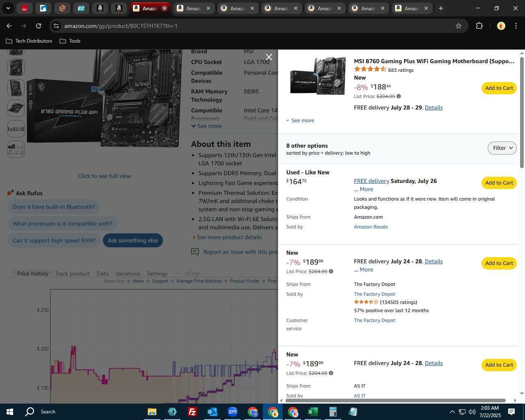Switch to the pinned EC tab
Viewport: 525px width, 420px height.
pos(81,8)
